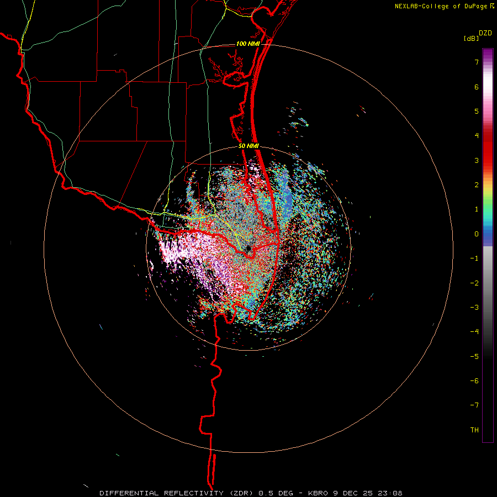Click the [dB] units label
The height and width of the screenshot is (497, 497).
click(x=471, y=38)
